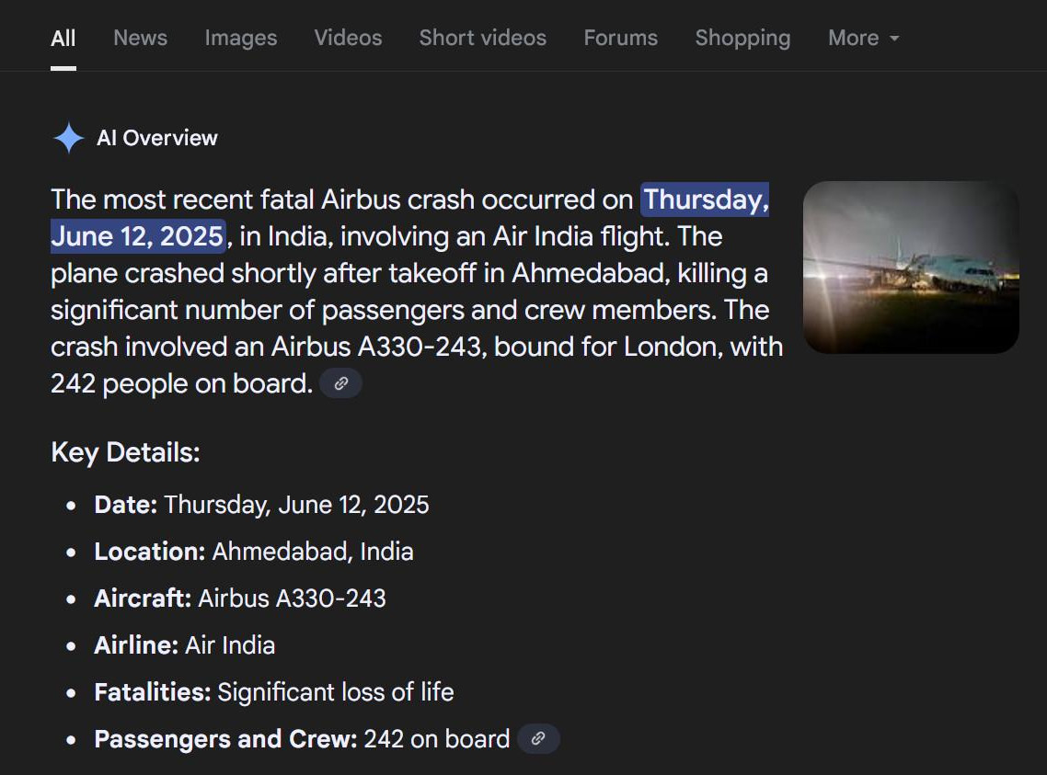
Task: Open the More dropdown in the results navigation
Action: point(862,38)
